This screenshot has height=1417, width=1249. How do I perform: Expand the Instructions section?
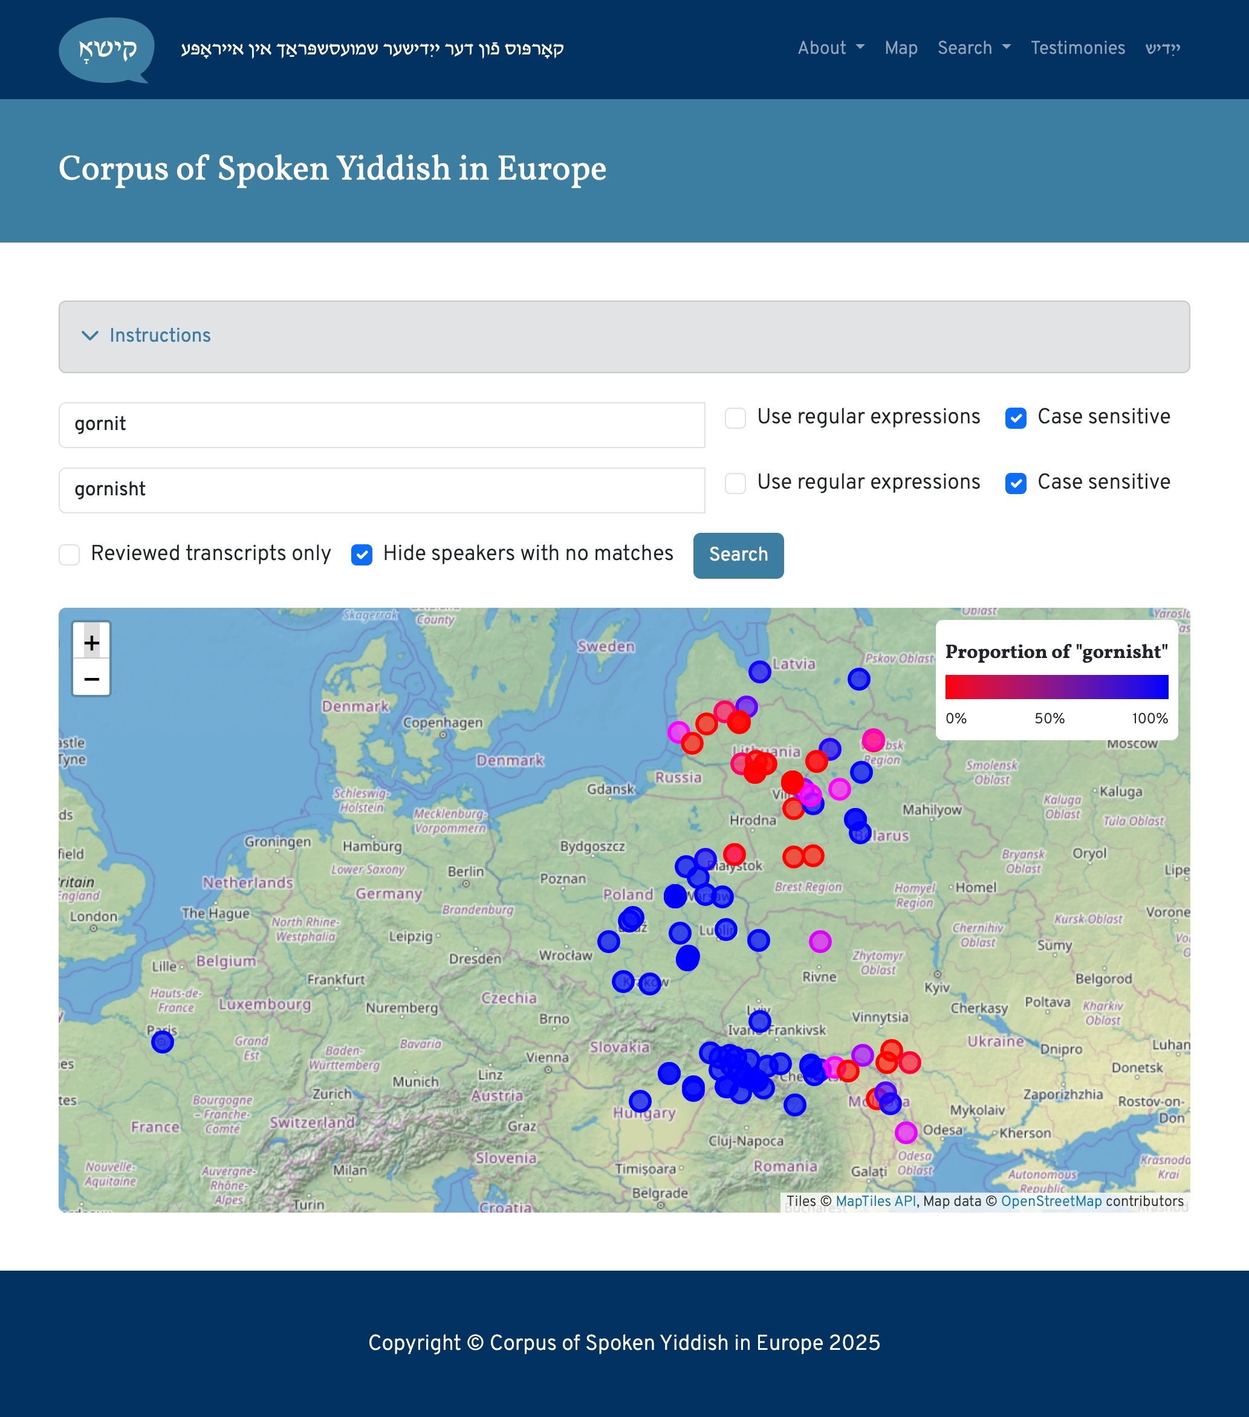160,336
